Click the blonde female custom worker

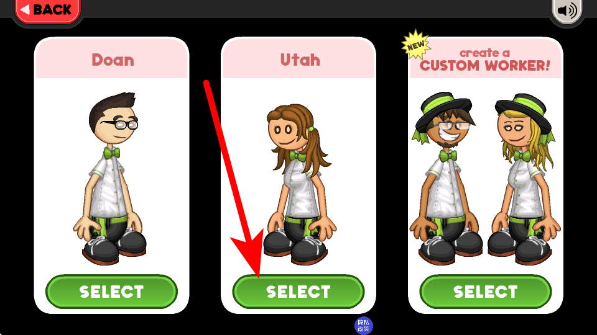(525, 179)
